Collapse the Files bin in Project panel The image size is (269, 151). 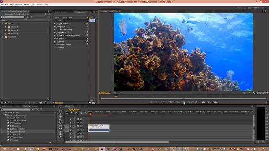tap(3, 23)
